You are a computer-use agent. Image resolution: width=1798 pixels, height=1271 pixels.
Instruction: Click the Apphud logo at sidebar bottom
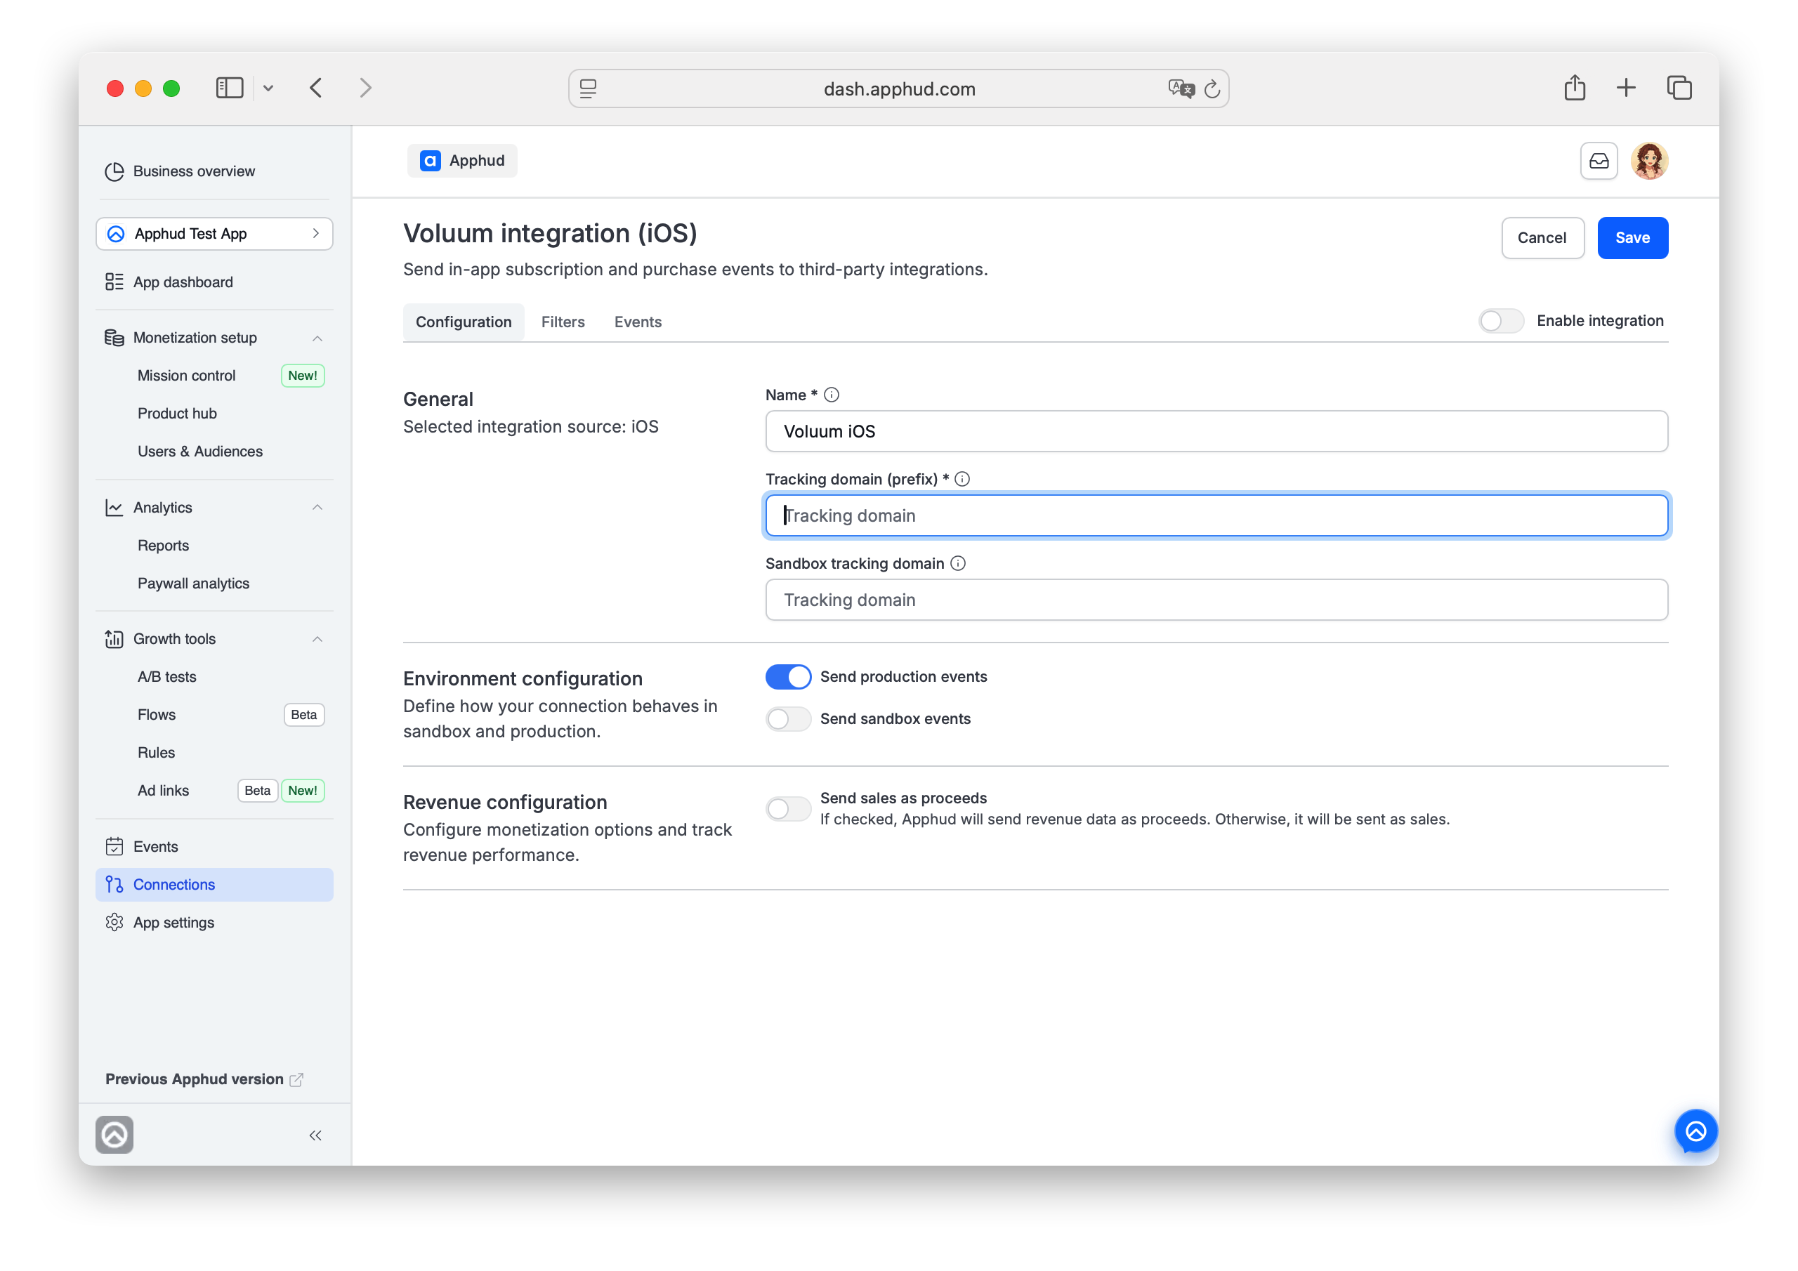114,1135
